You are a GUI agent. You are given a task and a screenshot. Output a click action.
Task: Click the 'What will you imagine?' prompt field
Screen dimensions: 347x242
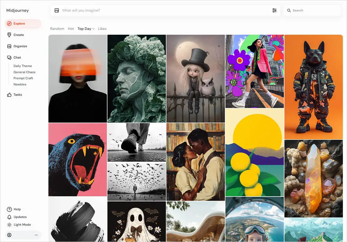pos(156,10)
